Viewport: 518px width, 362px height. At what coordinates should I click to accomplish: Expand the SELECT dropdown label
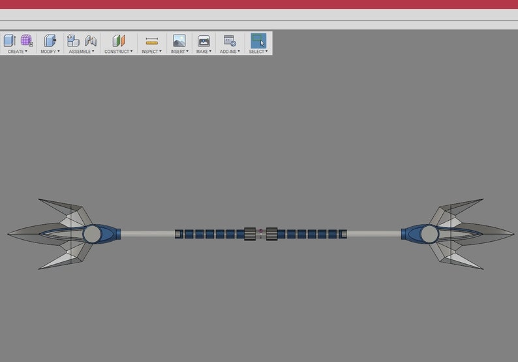pos(258,52)
